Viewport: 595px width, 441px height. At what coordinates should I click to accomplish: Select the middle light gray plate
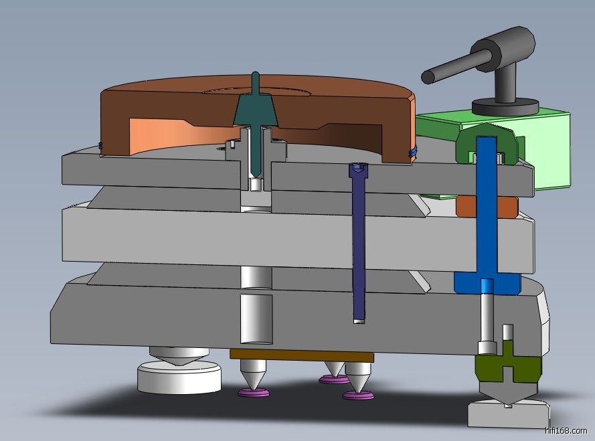pos(167,234)
